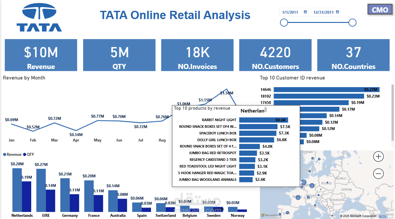Click the 'Belgium' axis label

click(x=190, y=216)
